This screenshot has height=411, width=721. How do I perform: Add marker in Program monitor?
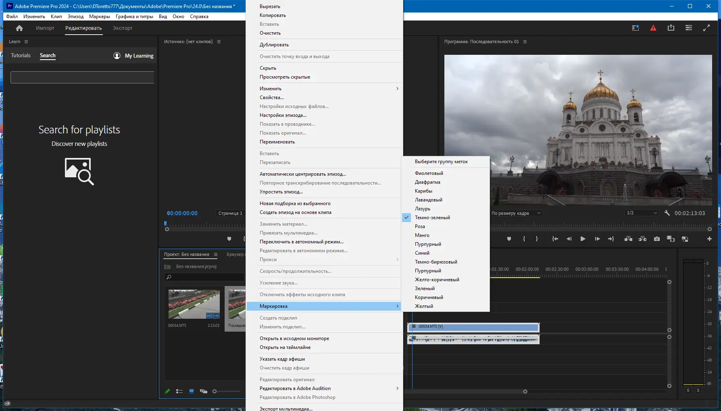509,239
